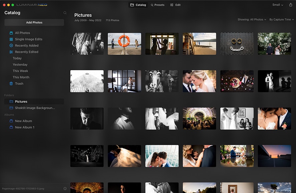
Task: Select the bride and groom close-up portrait
Action: pos(199,81)
